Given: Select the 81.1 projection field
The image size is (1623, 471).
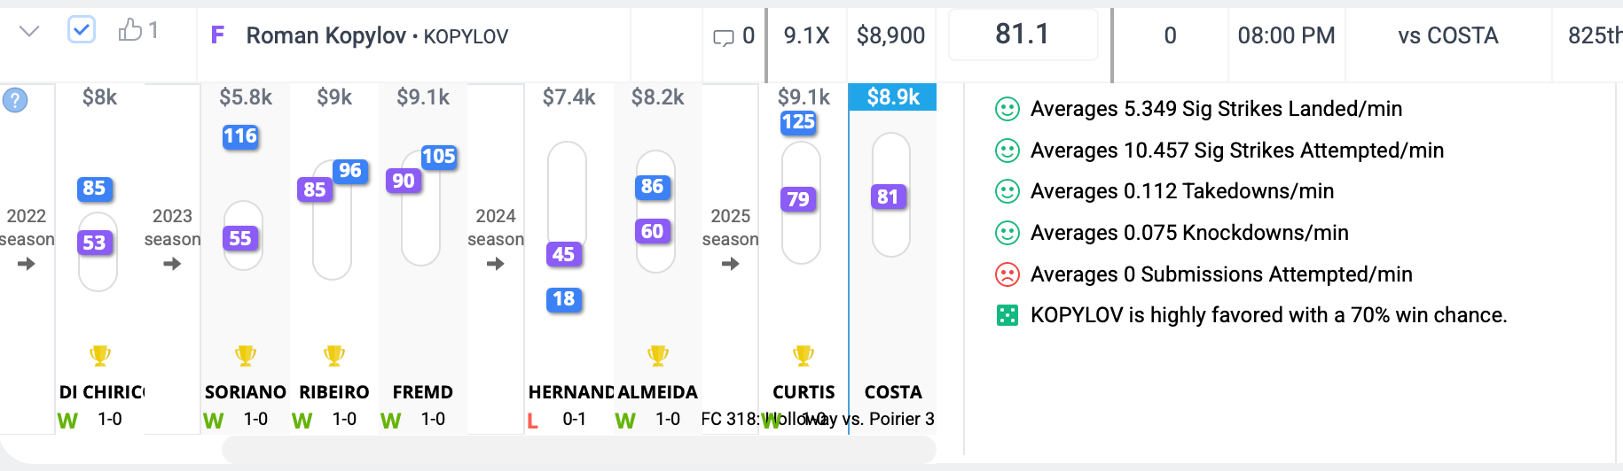Looking at the screenshot, I should tap(1023, 35).
